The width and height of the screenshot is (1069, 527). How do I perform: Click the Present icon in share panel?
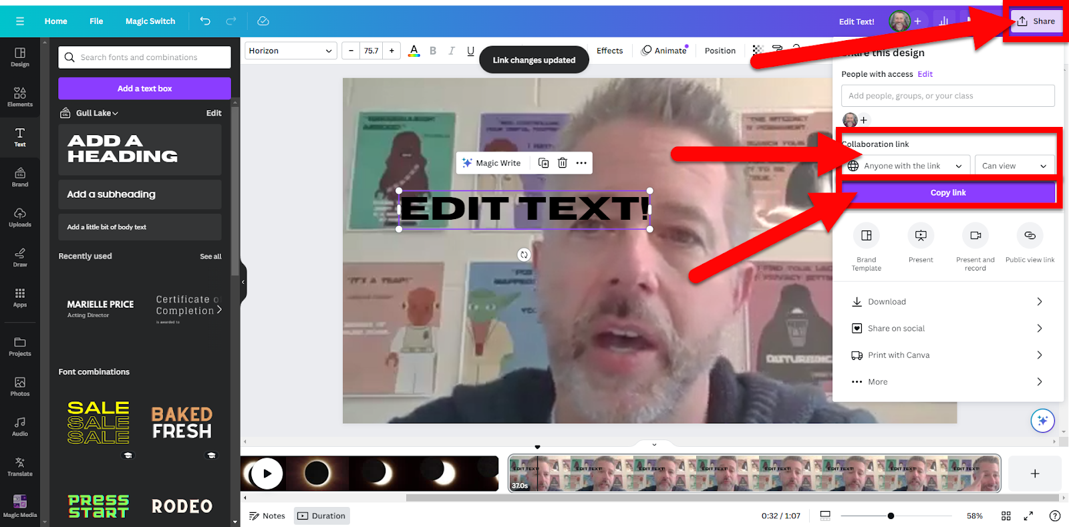[921, 236]
